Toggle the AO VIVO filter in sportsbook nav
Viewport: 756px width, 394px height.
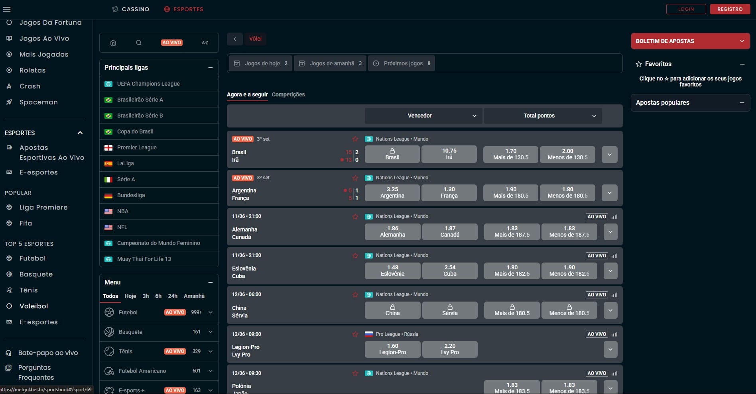(x=172, y=43)
